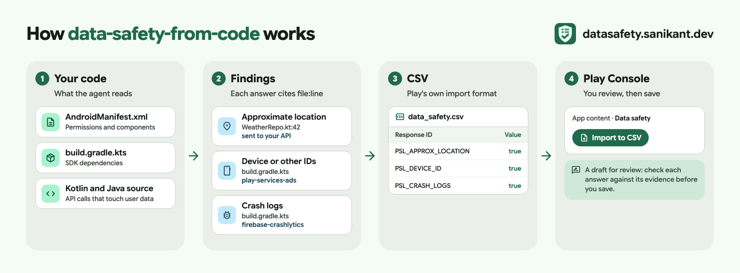
Task: Click the 'Data safety' breadcrumb text
Action: coord(633,118)
